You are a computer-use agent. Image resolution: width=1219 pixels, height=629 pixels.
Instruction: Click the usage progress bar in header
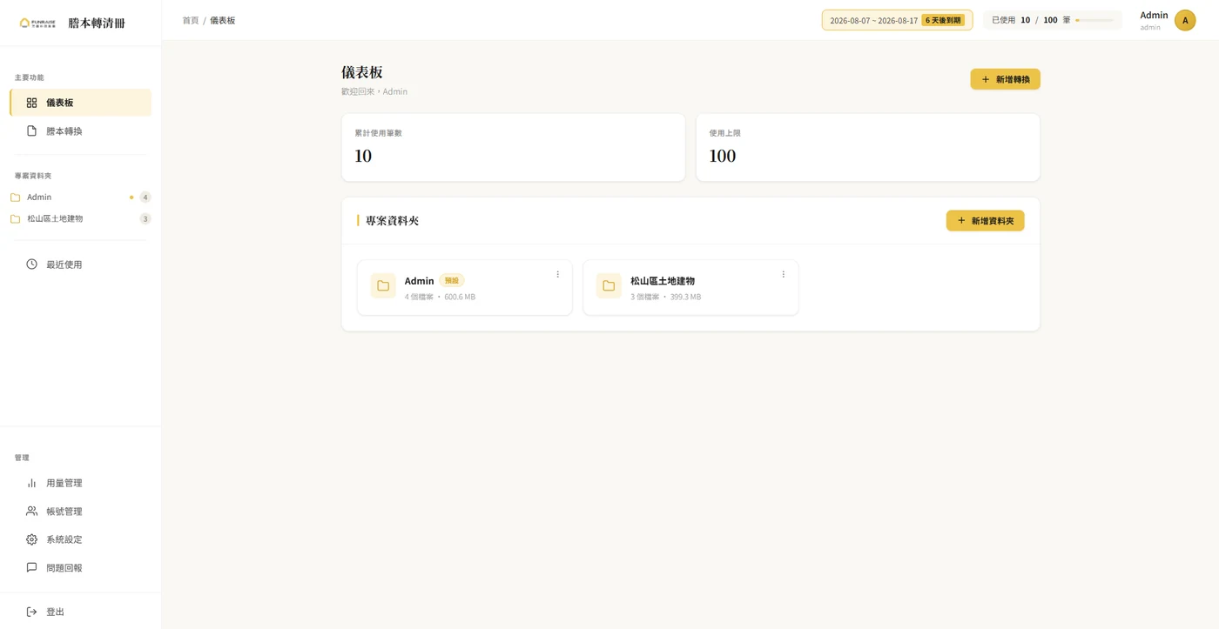point(1094,20)
